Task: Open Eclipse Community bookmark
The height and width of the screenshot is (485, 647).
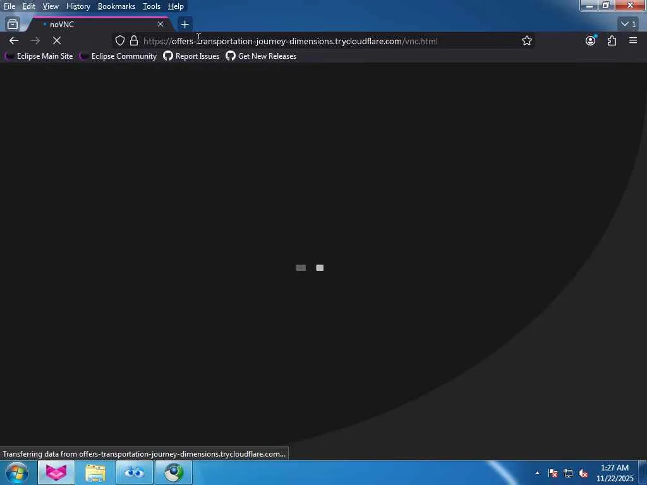Action: tap(118, 56)
